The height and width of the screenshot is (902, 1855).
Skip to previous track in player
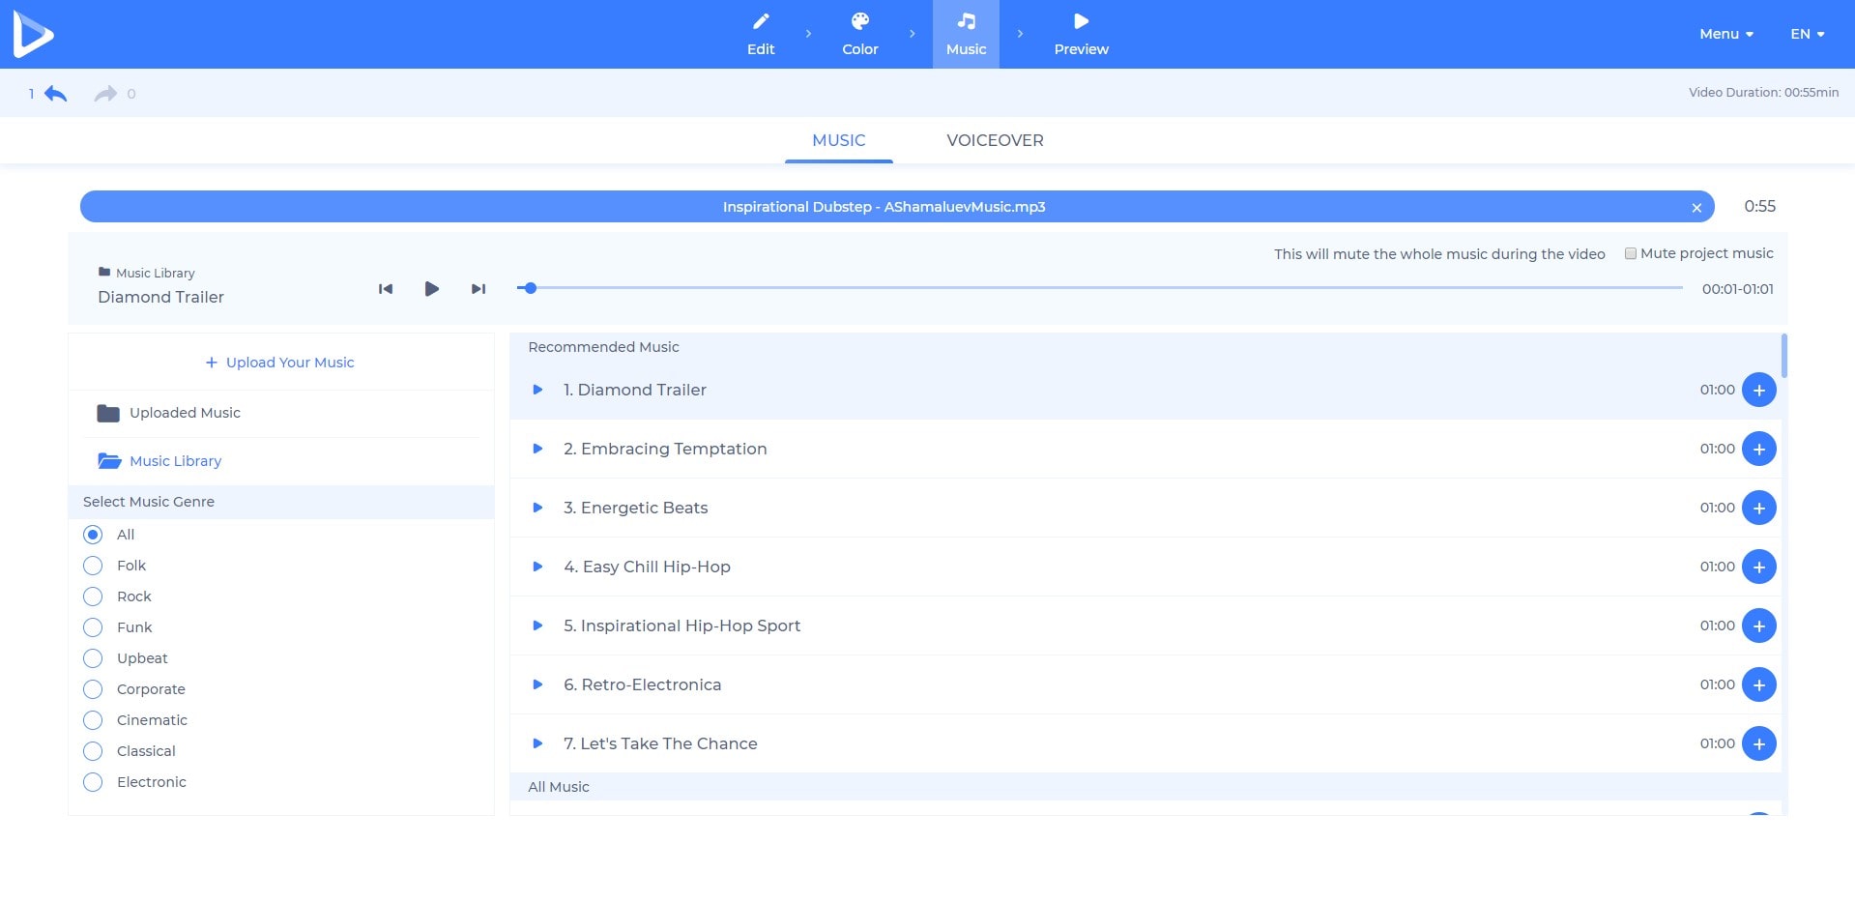click(x=386, y=289)
